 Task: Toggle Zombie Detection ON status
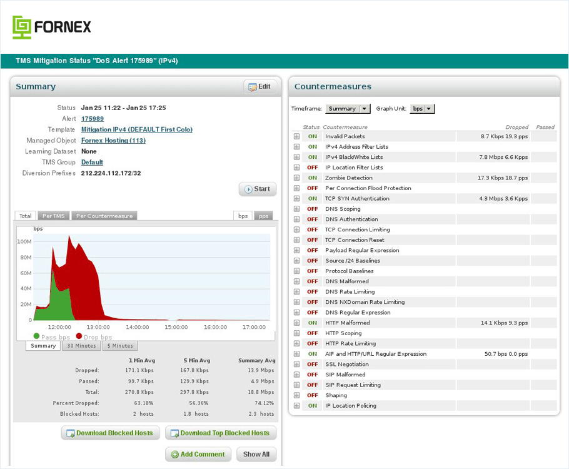tap(313, 178)
